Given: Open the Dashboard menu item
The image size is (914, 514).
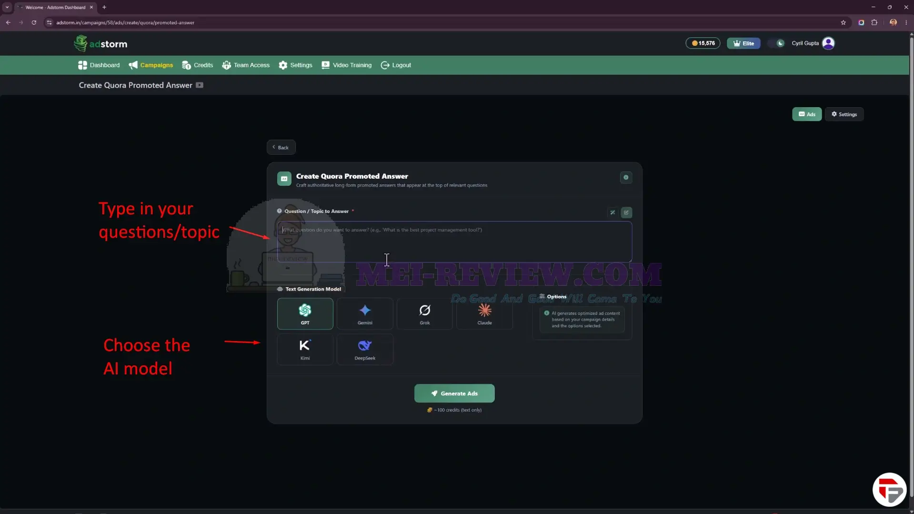Looking at the screenshot, I should pyautogui.click(x=99, y=65).
